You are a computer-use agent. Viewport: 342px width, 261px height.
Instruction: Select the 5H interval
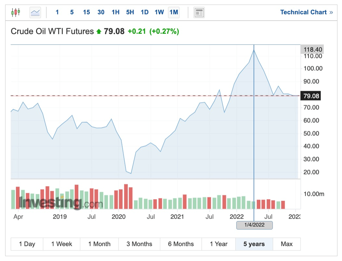(130, 12)
